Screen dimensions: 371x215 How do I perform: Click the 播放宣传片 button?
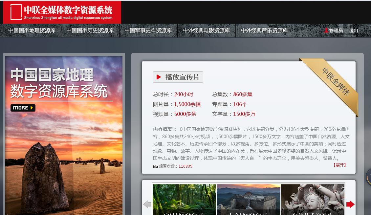tap(178, 77)
